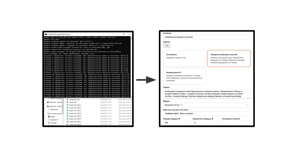This screenshot has height=158, width=296.
Task: Click into the Название text field
Action: click(206, 37)
